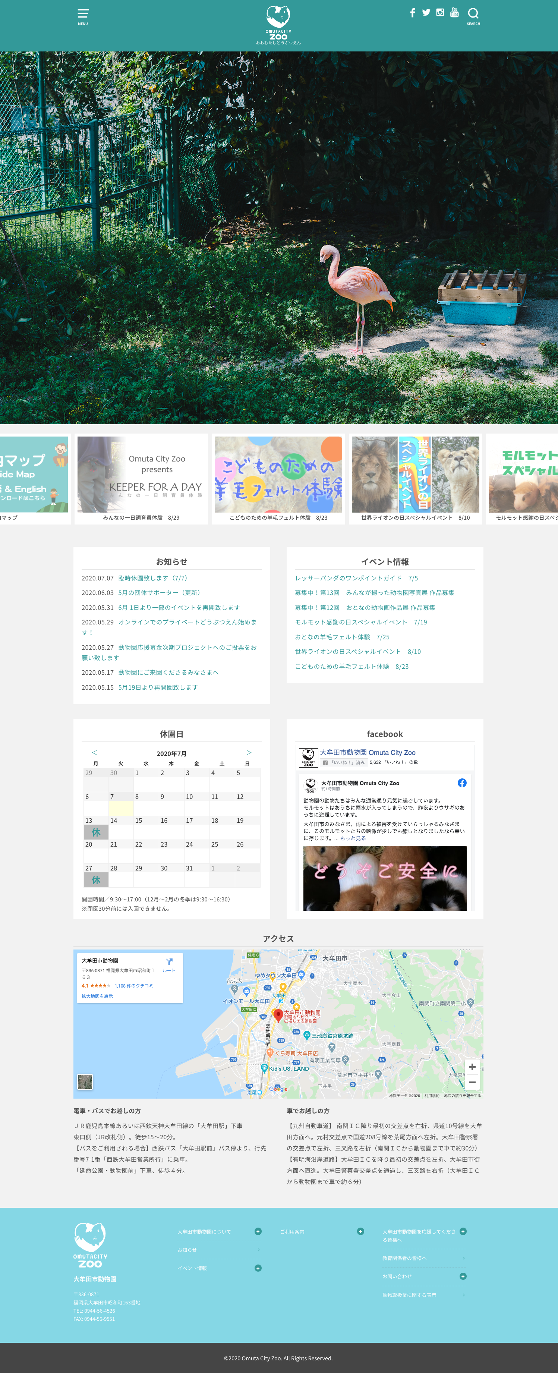
Task: Open the Instagram icon in header
Action: coord(440,13)
